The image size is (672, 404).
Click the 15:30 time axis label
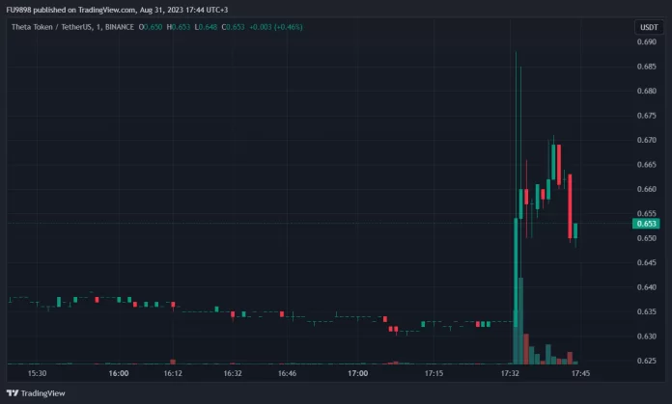coord(38,372)
